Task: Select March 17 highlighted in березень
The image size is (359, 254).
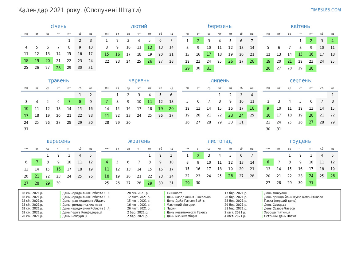Action: 209,54
